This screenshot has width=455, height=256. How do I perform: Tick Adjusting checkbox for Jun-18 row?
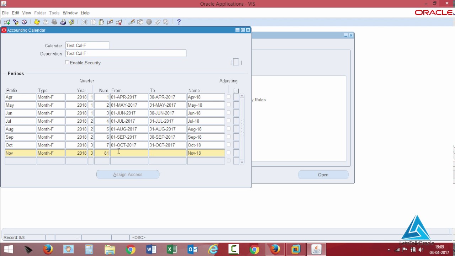pyautogui.click(x=229, y=113)
